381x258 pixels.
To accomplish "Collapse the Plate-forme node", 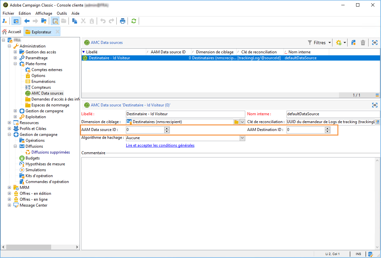I will [15, 64].
